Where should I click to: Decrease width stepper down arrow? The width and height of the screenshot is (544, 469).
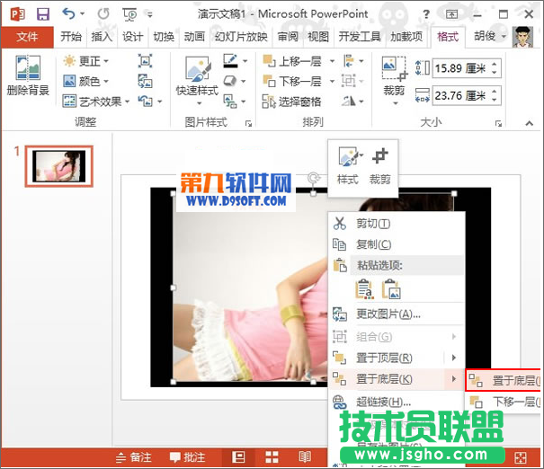(495, 100)
